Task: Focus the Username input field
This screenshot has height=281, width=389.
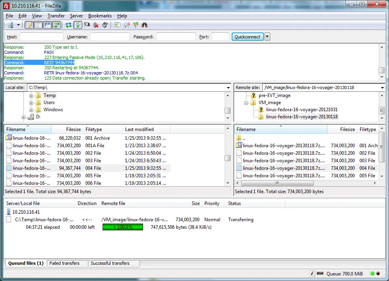Action: (110, 37)
